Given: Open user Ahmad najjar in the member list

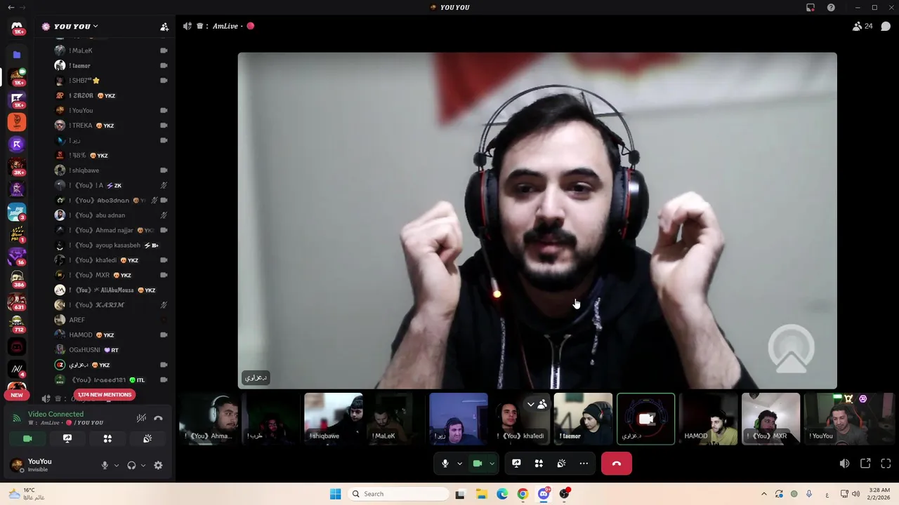Looking at the screenshot, I should pyautogui.click(x=111, y=230).
